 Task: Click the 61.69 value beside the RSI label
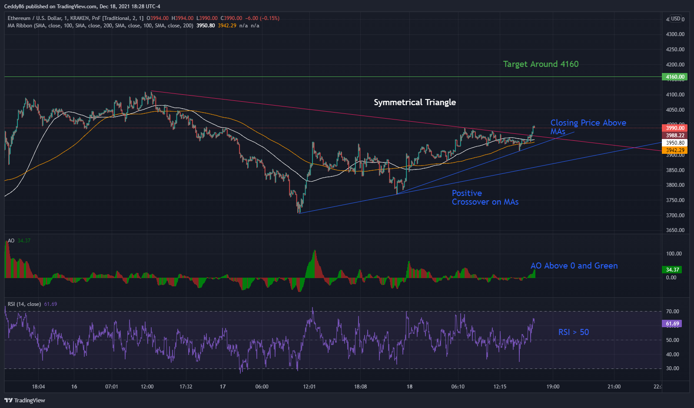pos(50,304)
